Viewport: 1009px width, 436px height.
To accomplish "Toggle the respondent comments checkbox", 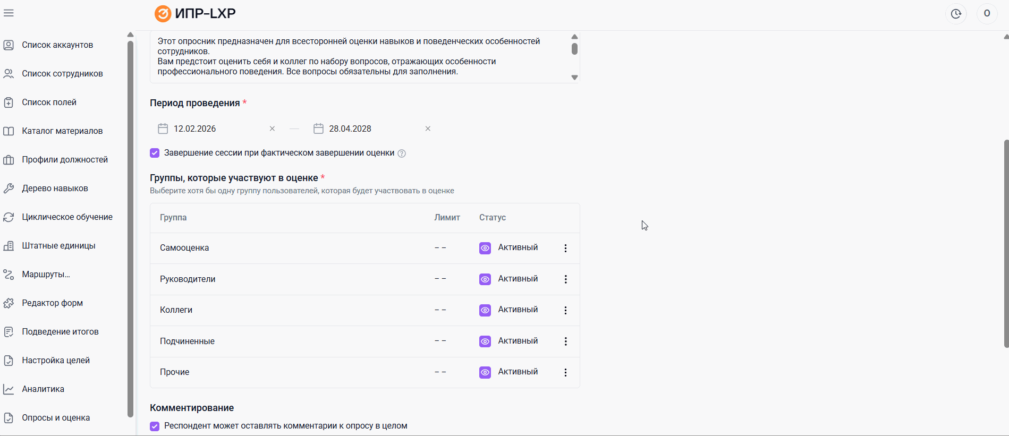I will (155, 426).
